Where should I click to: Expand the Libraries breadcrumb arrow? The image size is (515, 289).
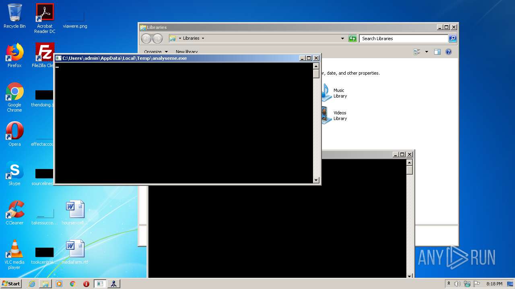tap(203, 39)
